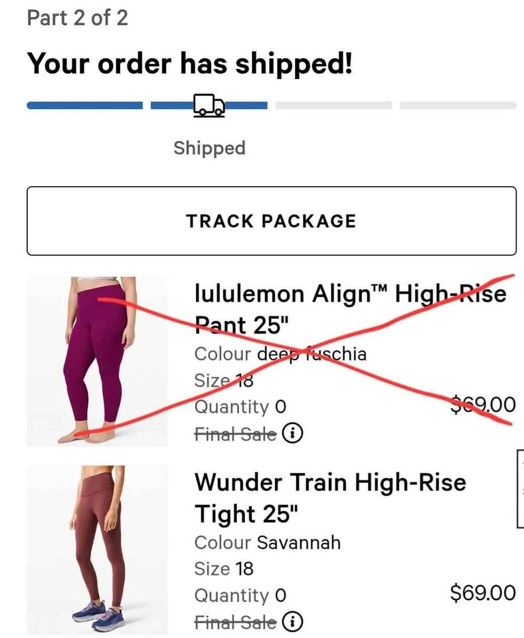
Task: Click the last grey progress bar segment
Action: click(x=458, y=106)
